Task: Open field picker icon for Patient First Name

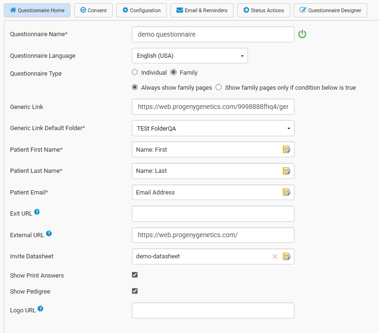Action: point(286,149)
